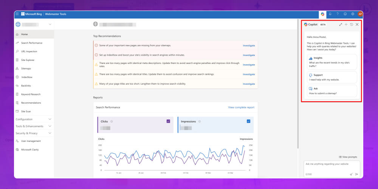Investigate the IndexNow setup recommendation
Image resolution: width=378 pixels, height=189 pixels.
tap(249, 55)
